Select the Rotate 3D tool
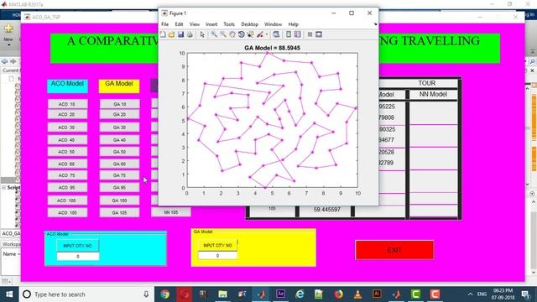The image size is (537, 302). 242,34
